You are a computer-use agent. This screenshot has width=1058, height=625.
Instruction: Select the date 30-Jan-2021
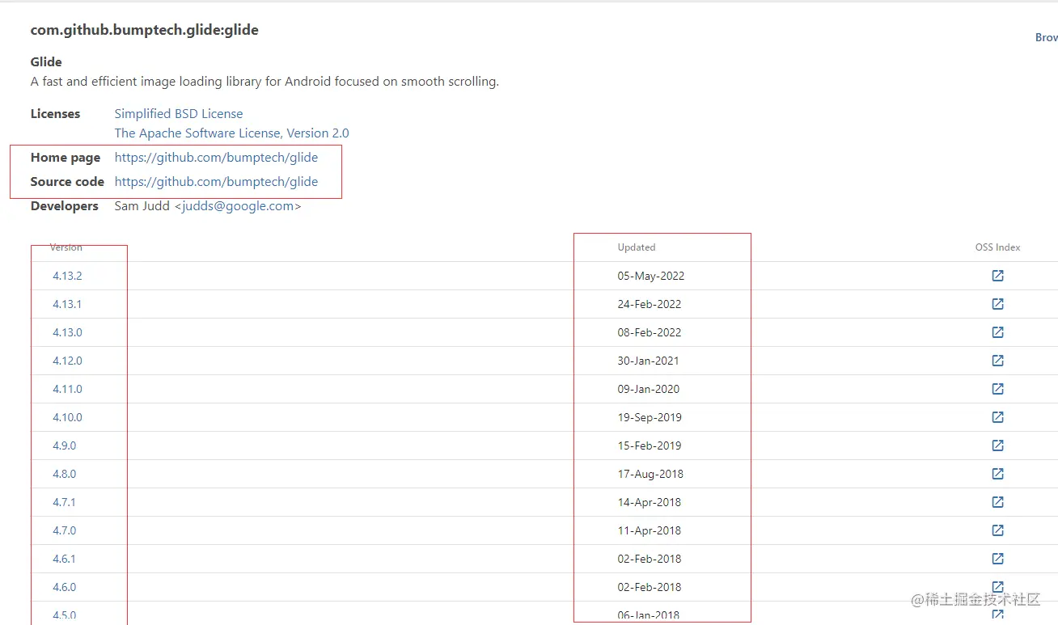649,361
